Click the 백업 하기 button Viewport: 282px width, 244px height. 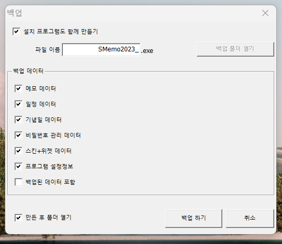click(194, 218)
